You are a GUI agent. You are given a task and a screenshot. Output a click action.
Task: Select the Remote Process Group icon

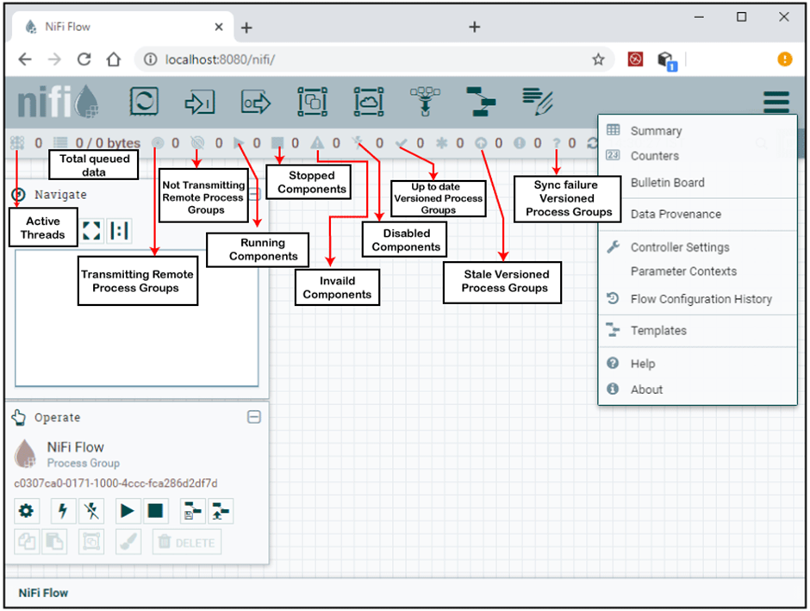coord(368,101)
